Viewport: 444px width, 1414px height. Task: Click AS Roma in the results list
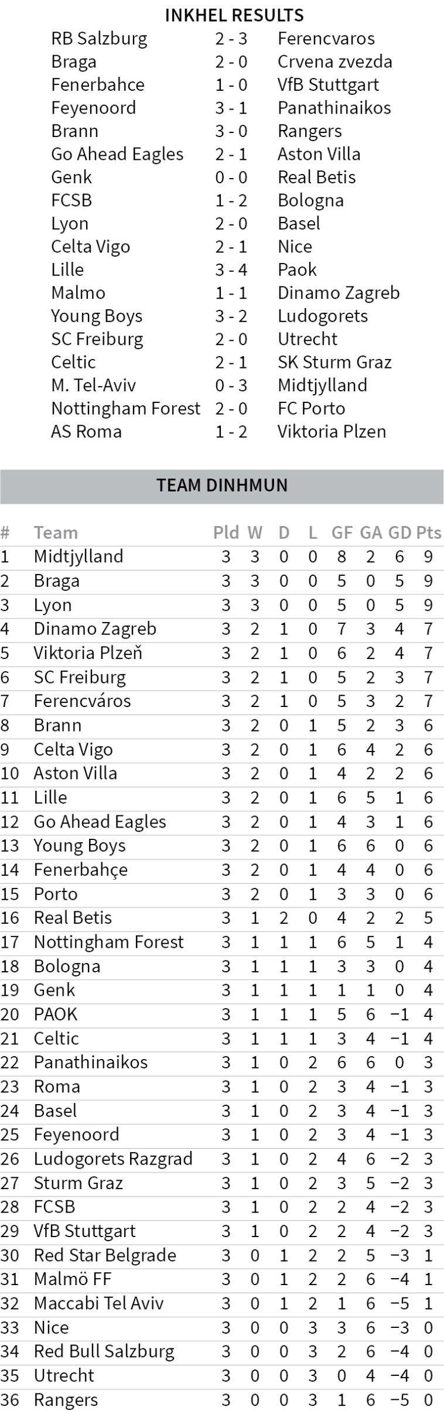(86, 432)
